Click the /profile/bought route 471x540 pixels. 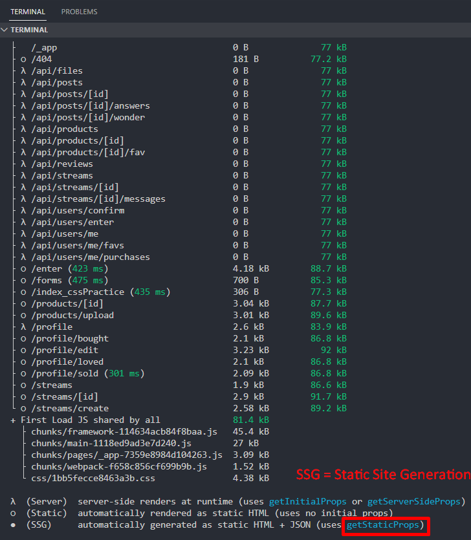pyautogui.click(x=70, y=338)
